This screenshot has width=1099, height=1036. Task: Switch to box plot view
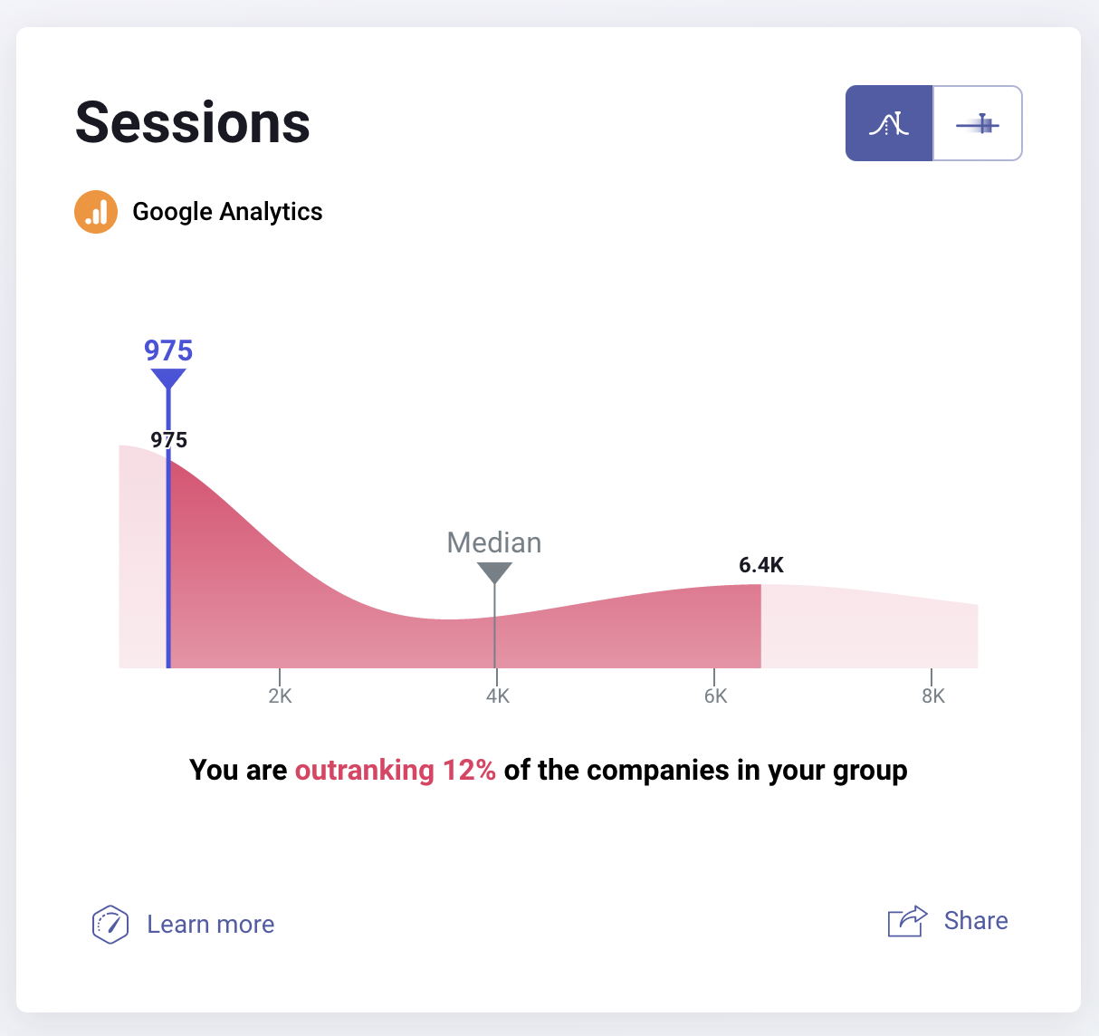(x=978, y=123)
